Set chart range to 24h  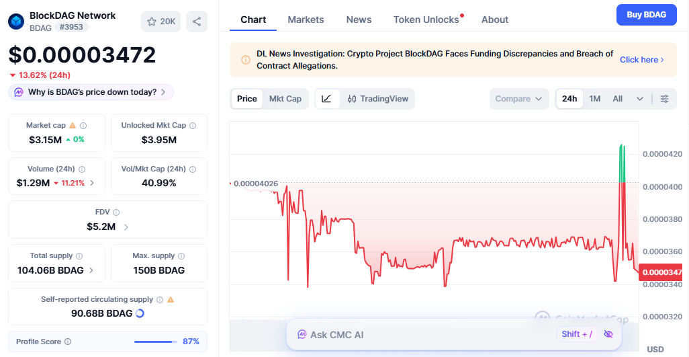click(569, 99)
